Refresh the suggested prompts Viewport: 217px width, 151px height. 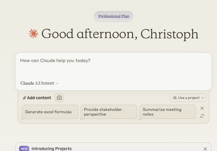(202, 116)
